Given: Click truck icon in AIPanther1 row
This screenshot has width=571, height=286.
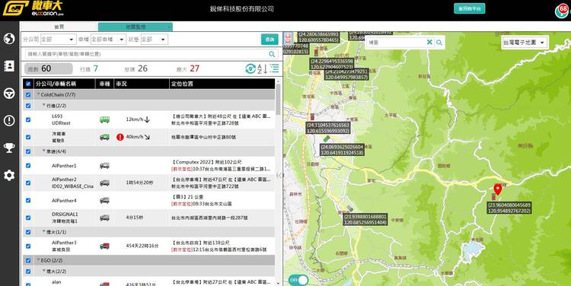Looking at the screenshot, I should (x=104, y=166).
